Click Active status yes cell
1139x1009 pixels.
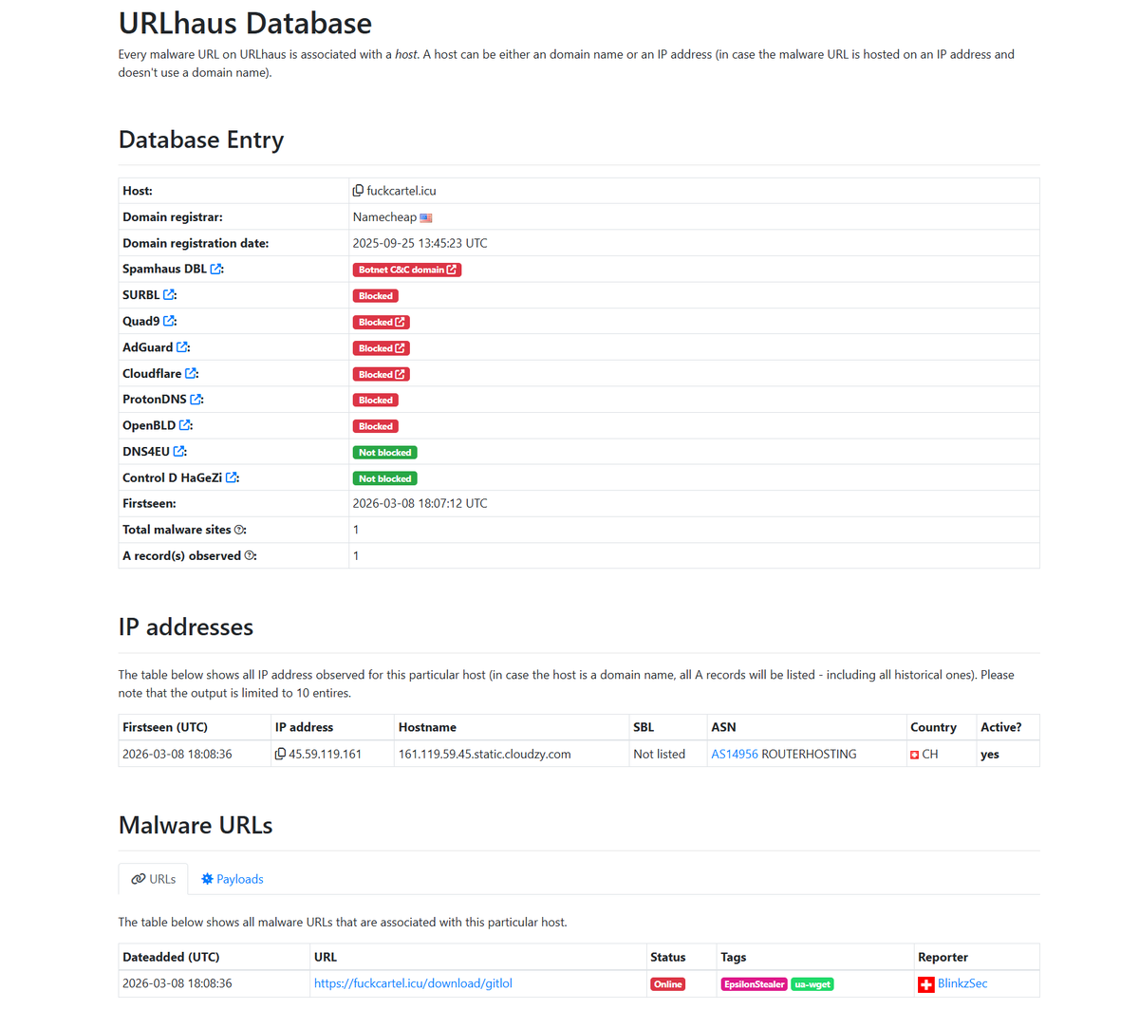[x=1008, y=754]
